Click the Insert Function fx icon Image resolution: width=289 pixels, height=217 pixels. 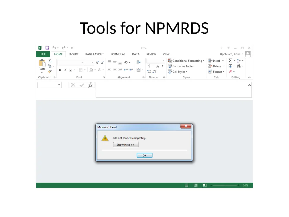[x=90, y=85]
